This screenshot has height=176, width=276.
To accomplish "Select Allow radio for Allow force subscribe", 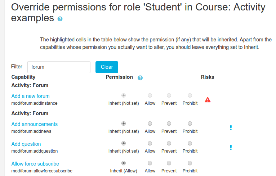I will (x=150, y=163).
